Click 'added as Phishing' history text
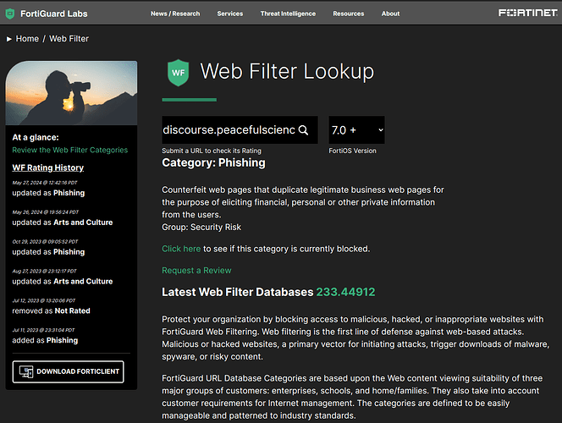This screenshot has height=423, width=562. (x=45, y=340)
